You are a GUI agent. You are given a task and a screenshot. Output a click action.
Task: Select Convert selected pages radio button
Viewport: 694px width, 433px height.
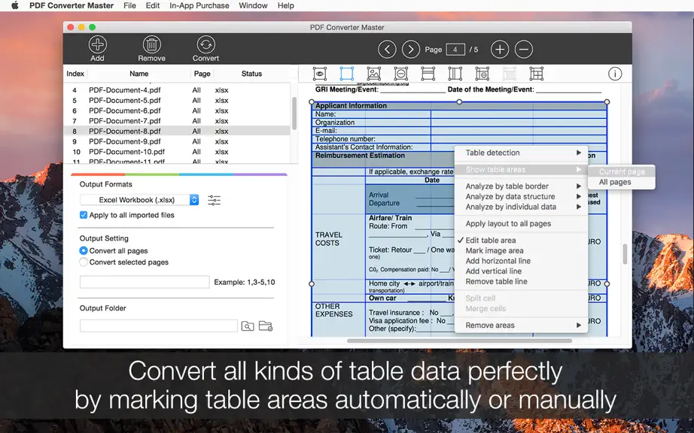coord(84,262)
